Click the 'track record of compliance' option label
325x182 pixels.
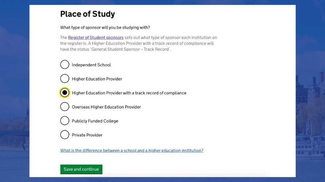(129, 93)
